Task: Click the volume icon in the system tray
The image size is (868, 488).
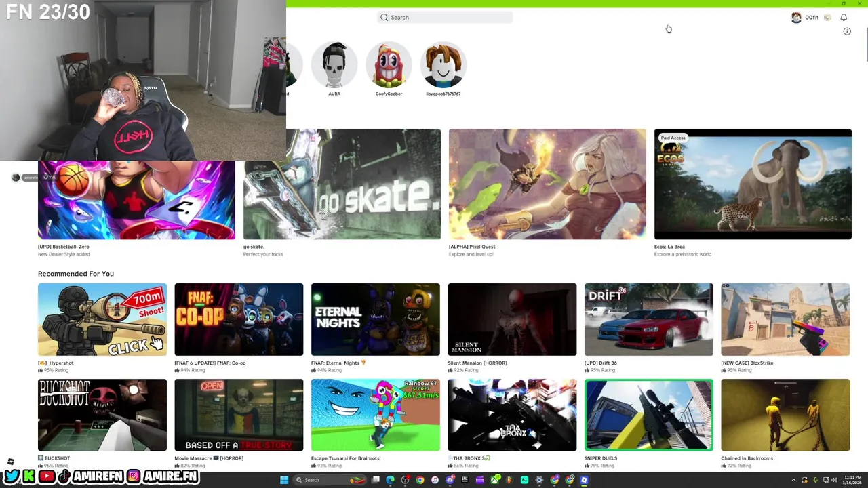Action: 835,480
